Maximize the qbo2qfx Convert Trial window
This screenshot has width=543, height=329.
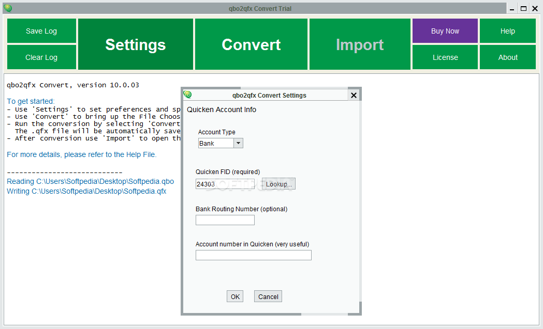524,9
